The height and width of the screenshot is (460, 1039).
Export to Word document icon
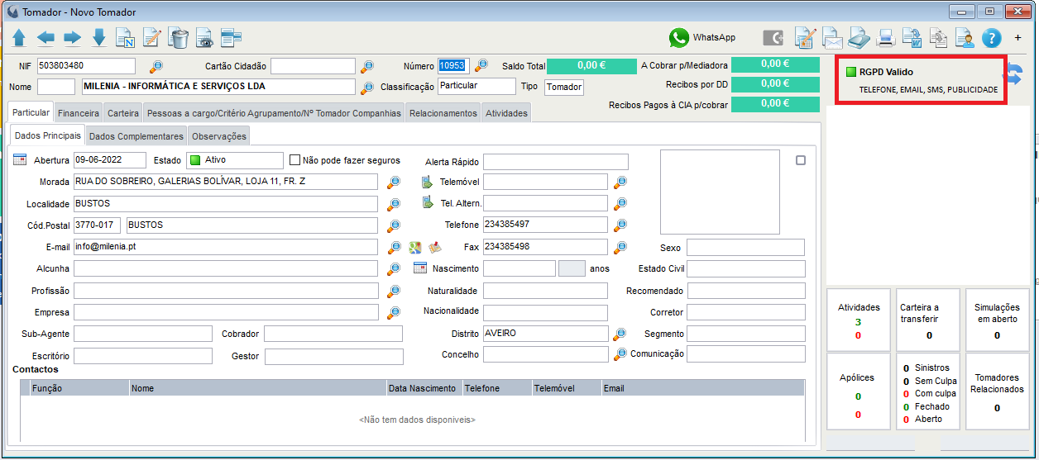912,38
